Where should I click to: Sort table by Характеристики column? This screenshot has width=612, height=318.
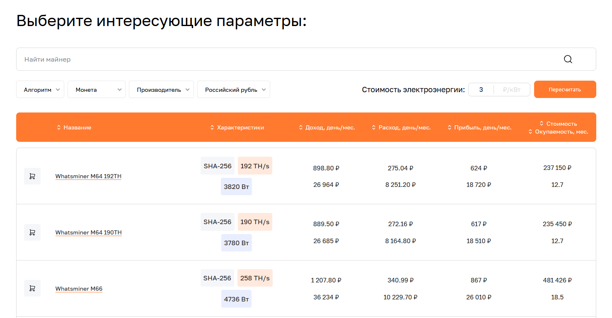tap(237, 127)
